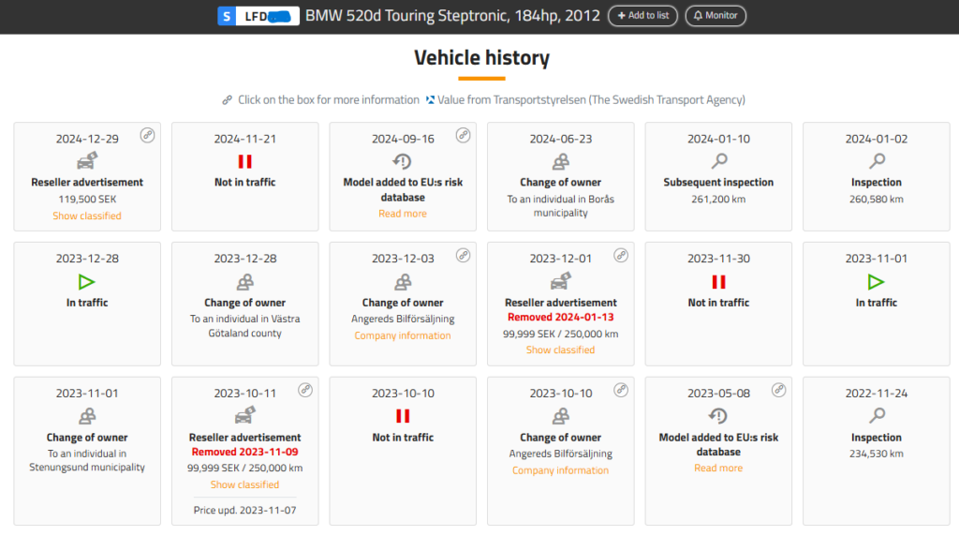959x536 pixels.
Task: Click the Add to list button
Action: tap(642, 16)
